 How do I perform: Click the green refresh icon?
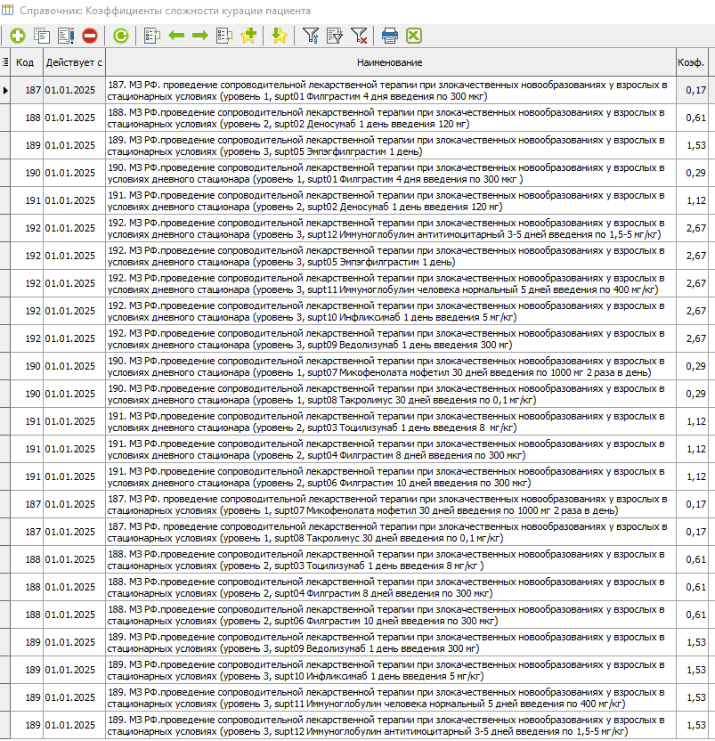120,36
